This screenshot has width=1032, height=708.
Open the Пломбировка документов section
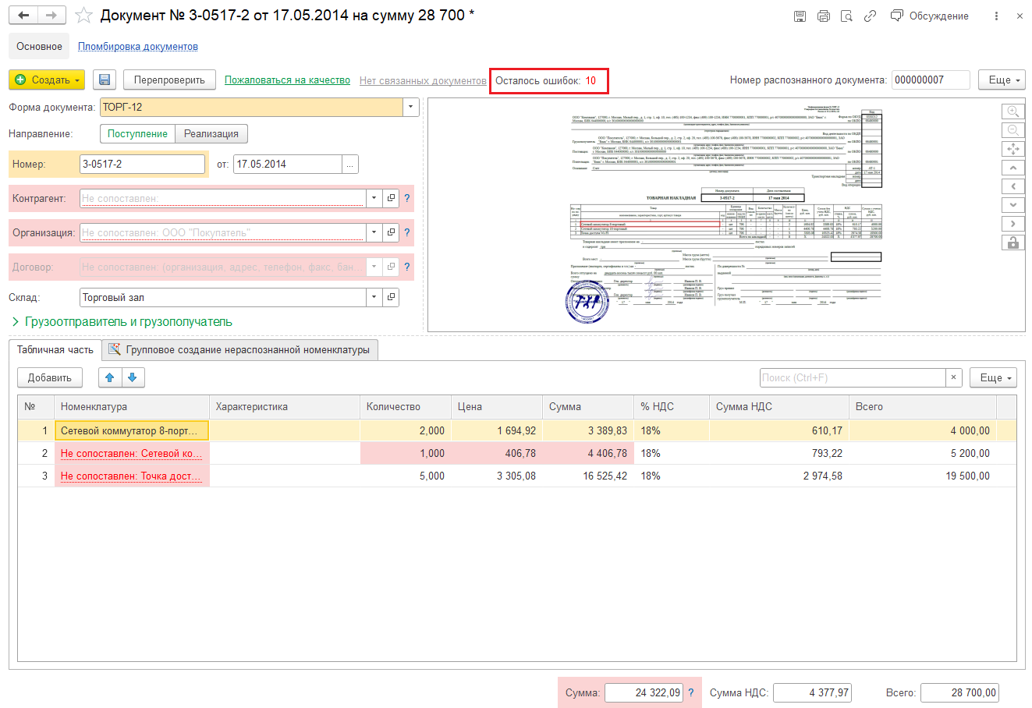click(137, 47)
